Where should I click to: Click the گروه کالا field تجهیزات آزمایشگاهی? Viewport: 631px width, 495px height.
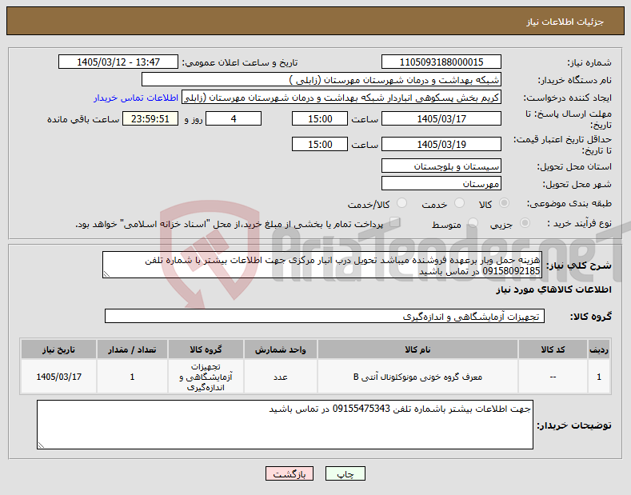(x=325, y=317)
